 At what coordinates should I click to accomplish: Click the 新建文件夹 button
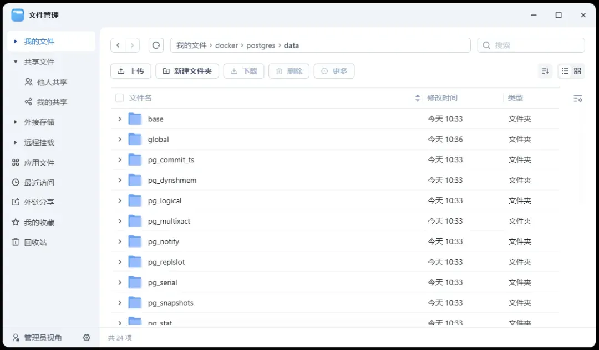point(187,71)
